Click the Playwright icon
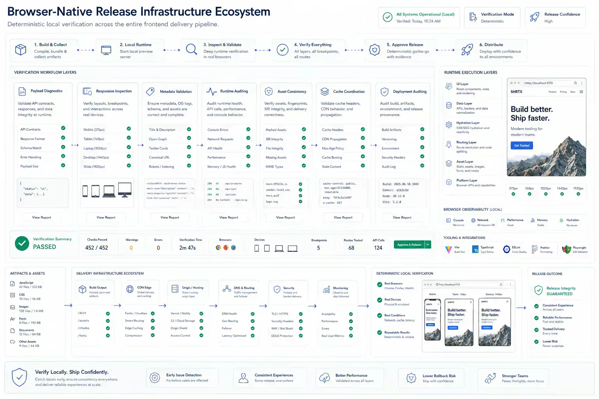This screenshot has width=599, height=399. [566, 249]
